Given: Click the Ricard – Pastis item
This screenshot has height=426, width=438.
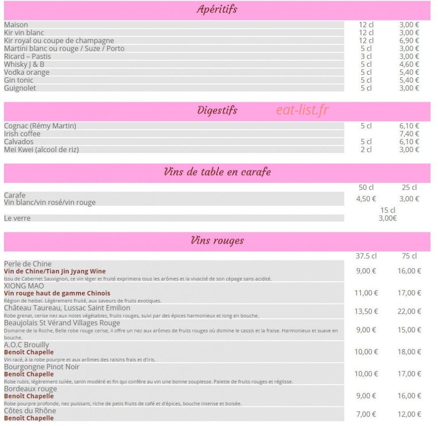Looking at the screenshot, I should [x=27, y=56].
